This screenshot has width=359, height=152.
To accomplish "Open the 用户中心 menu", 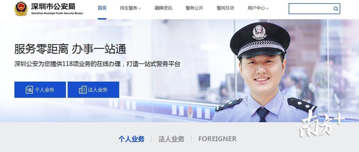I will (x=256, y=8).
